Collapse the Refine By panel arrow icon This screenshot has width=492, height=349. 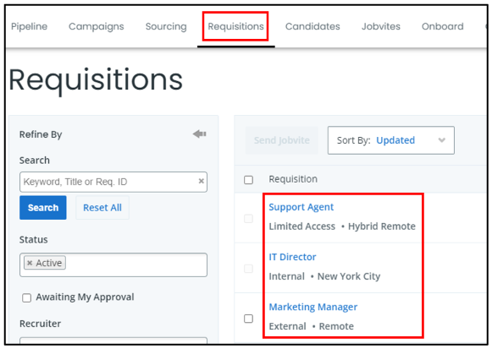[199, 134]
